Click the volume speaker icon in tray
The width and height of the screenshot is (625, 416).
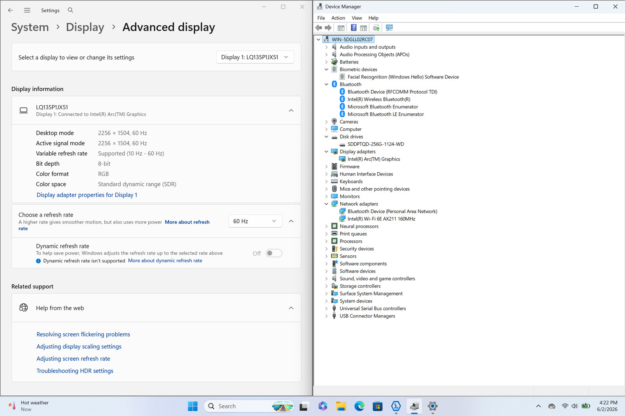574,406
